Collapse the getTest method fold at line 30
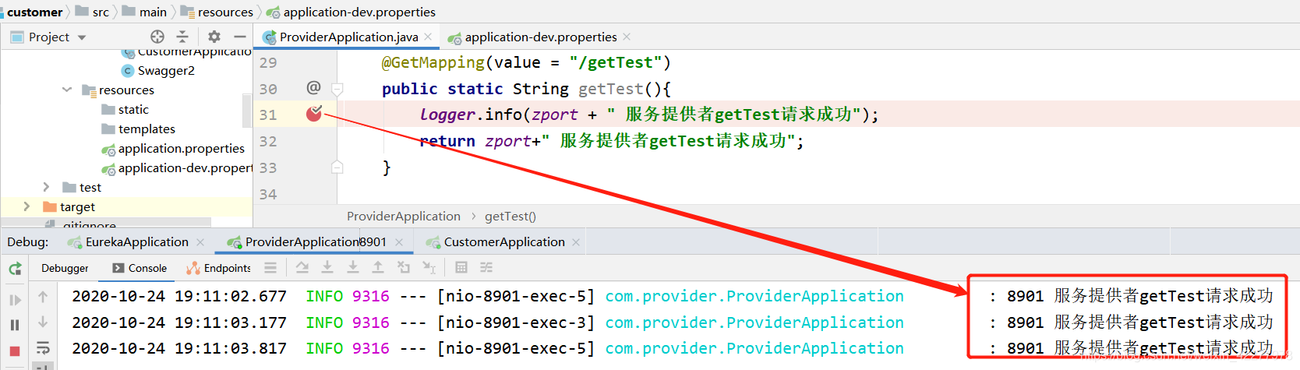Image resolution: width=1300 pixels, height=370 pixels. [x=337, y=89]
